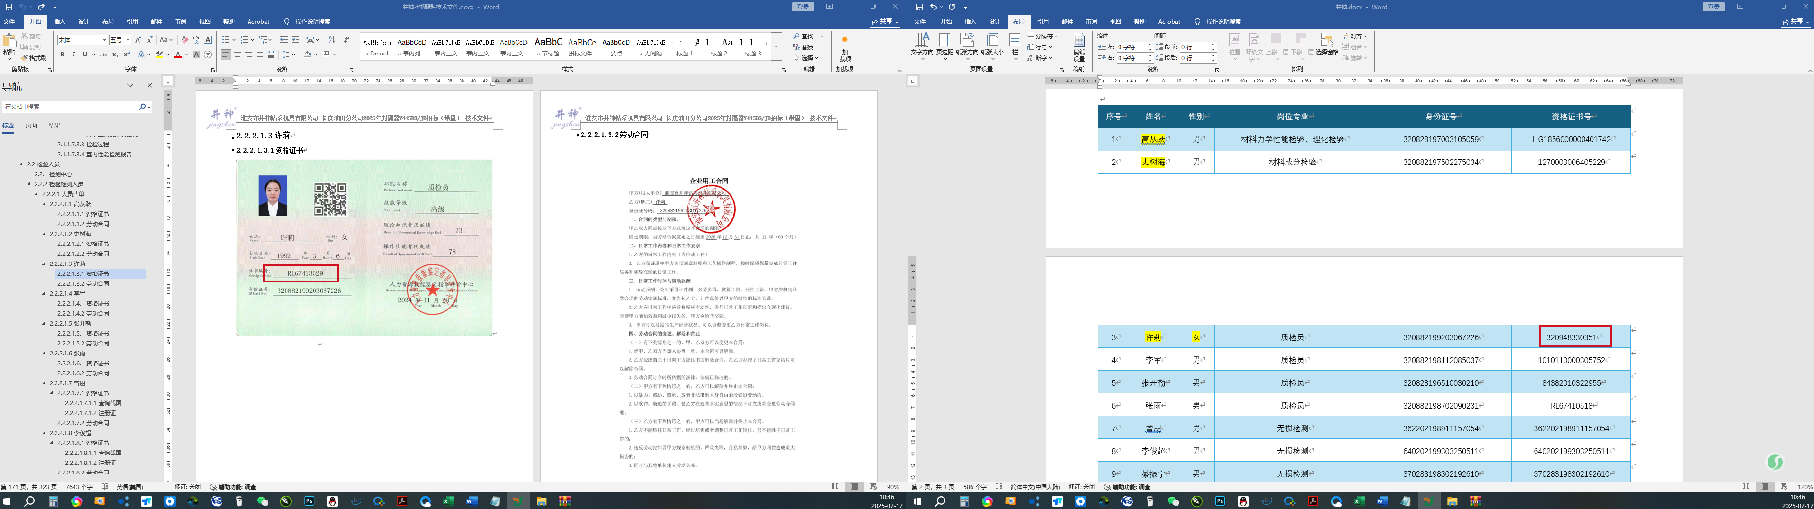Click the 段前 spacing value field
The height and width of the screenshot is (509, 1814).
(x=1197, y=47)
